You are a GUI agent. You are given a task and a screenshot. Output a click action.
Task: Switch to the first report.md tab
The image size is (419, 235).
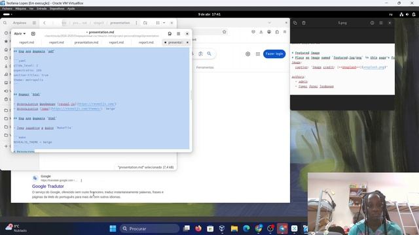(27, 42)
